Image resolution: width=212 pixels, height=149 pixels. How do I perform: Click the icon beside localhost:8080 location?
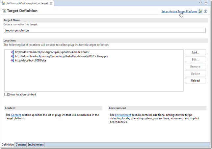(12, 61)
